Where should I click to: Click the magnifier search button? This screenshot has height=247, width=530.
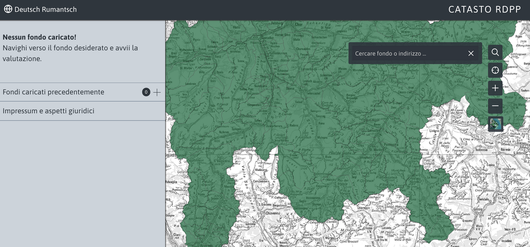point(495,52)
